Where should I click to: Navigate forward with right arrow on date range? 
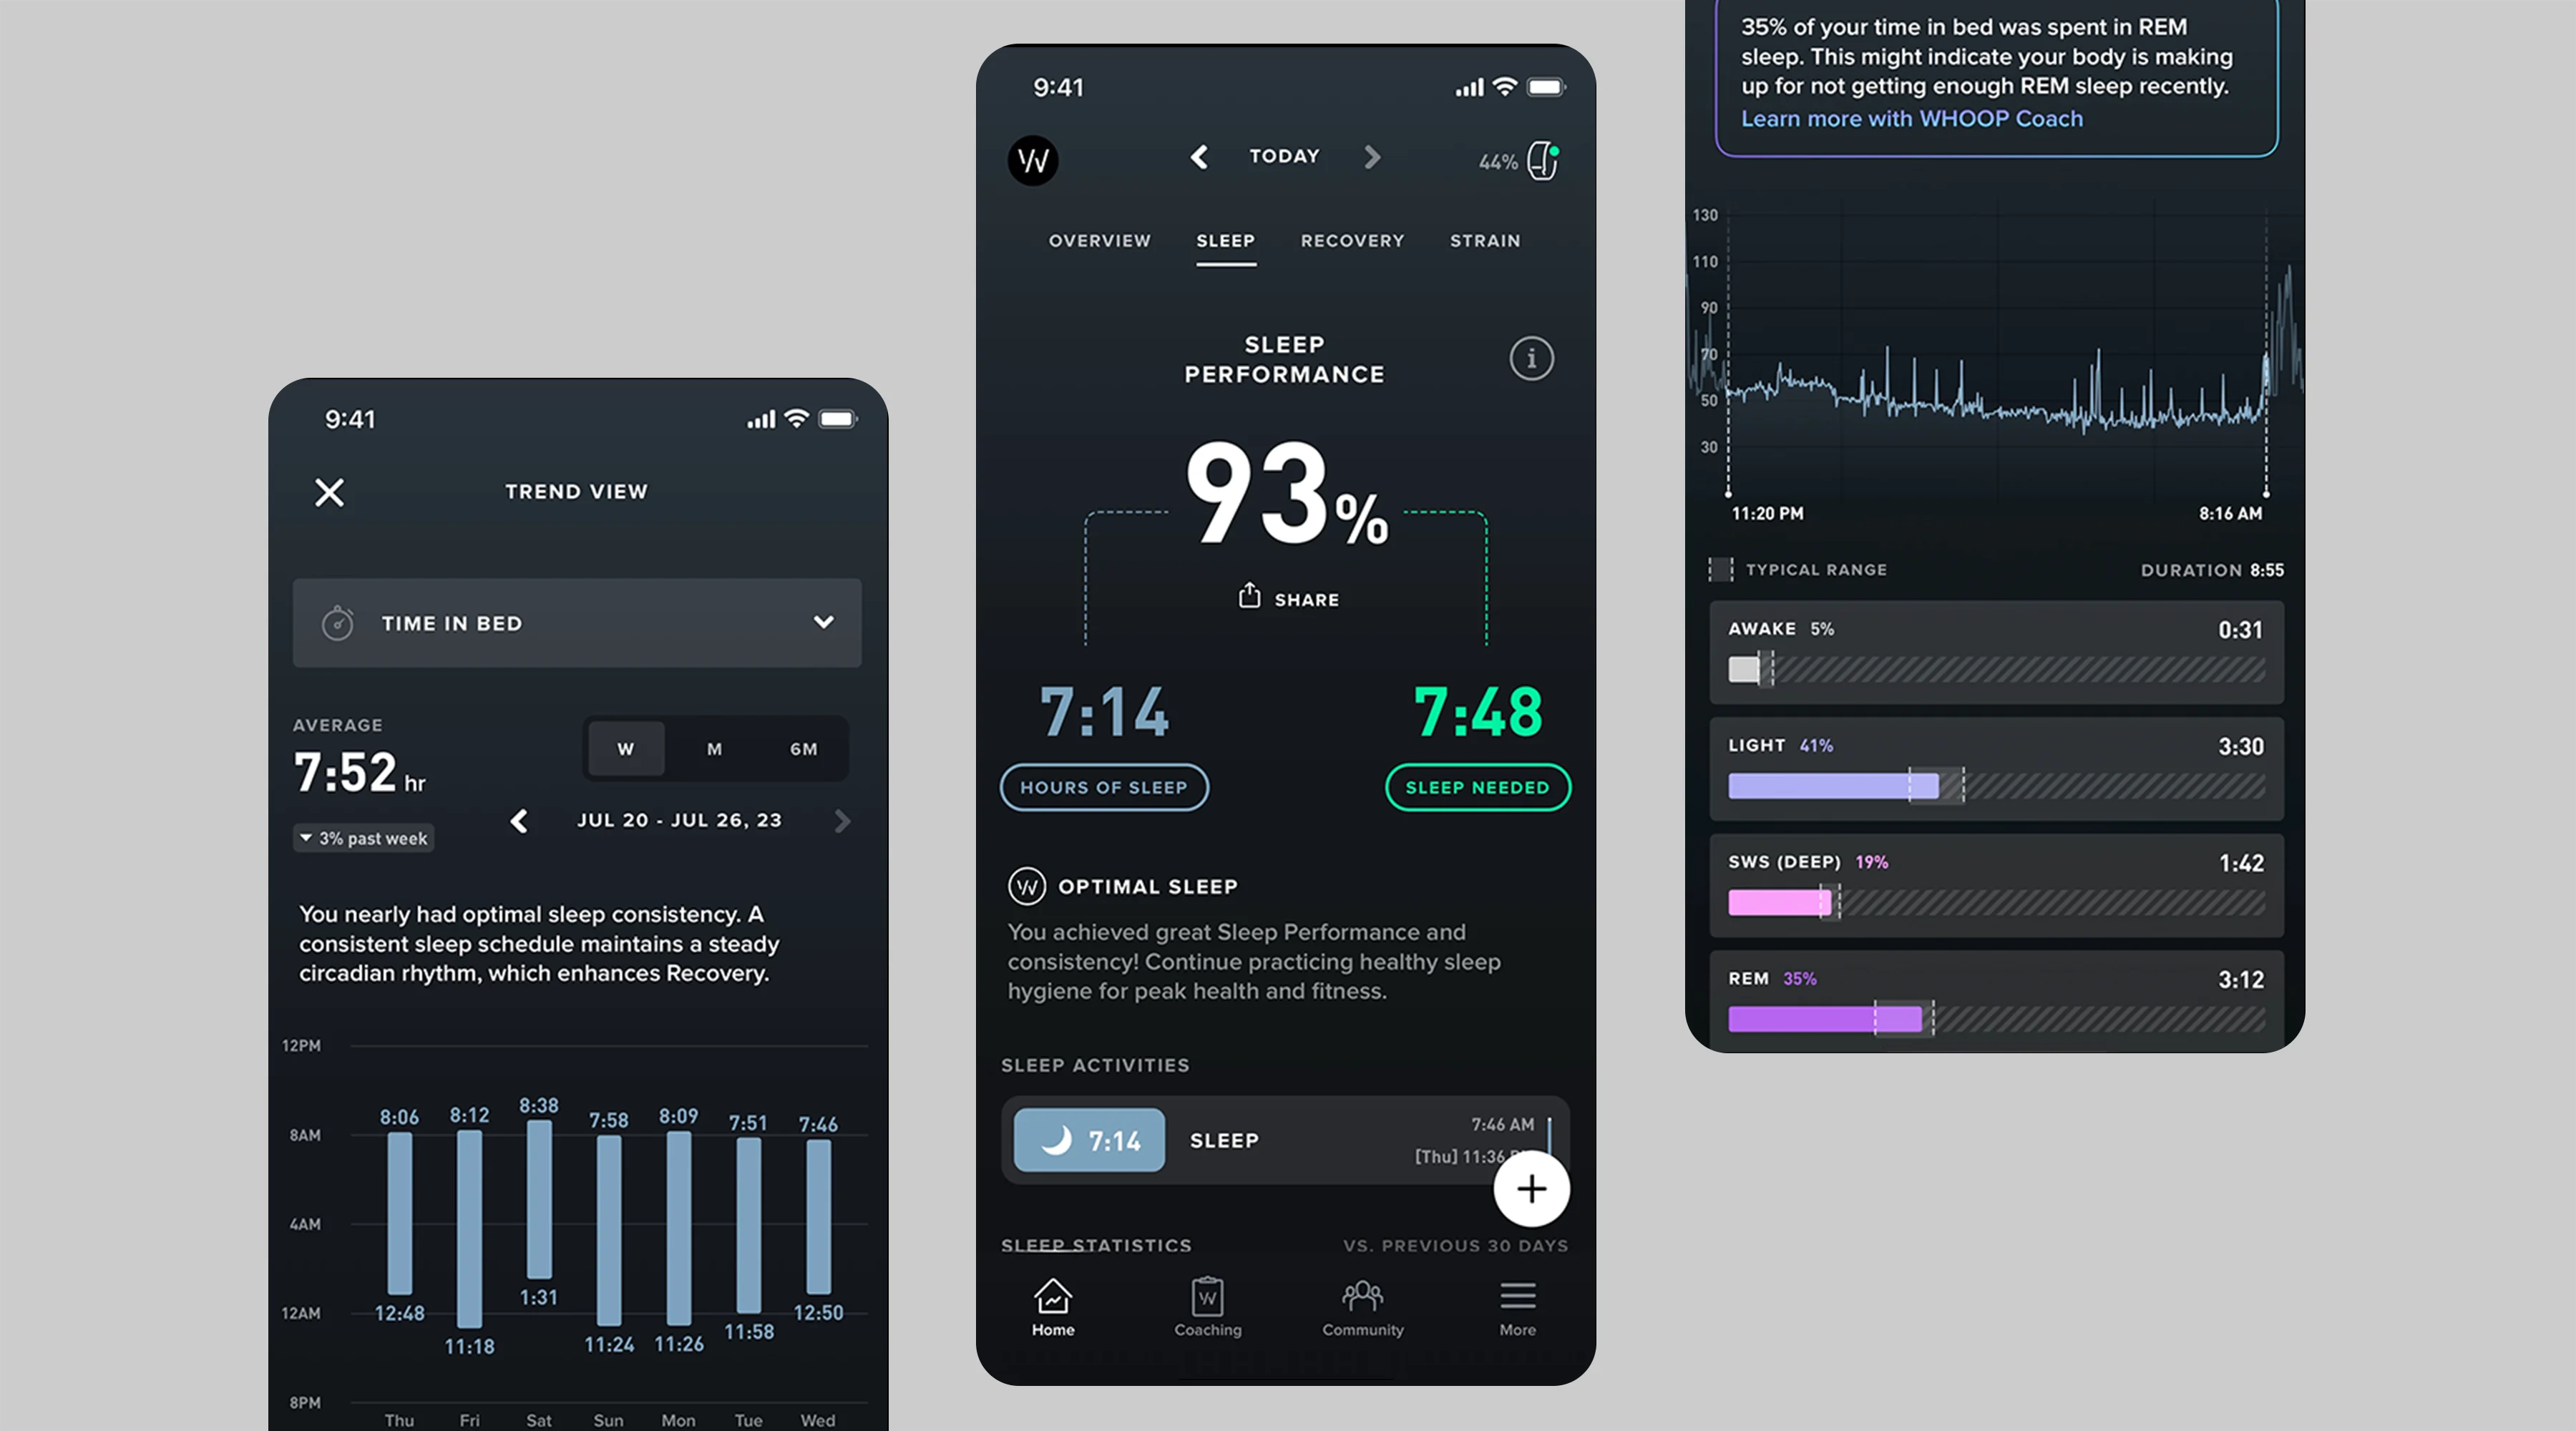tap(841, 818)
